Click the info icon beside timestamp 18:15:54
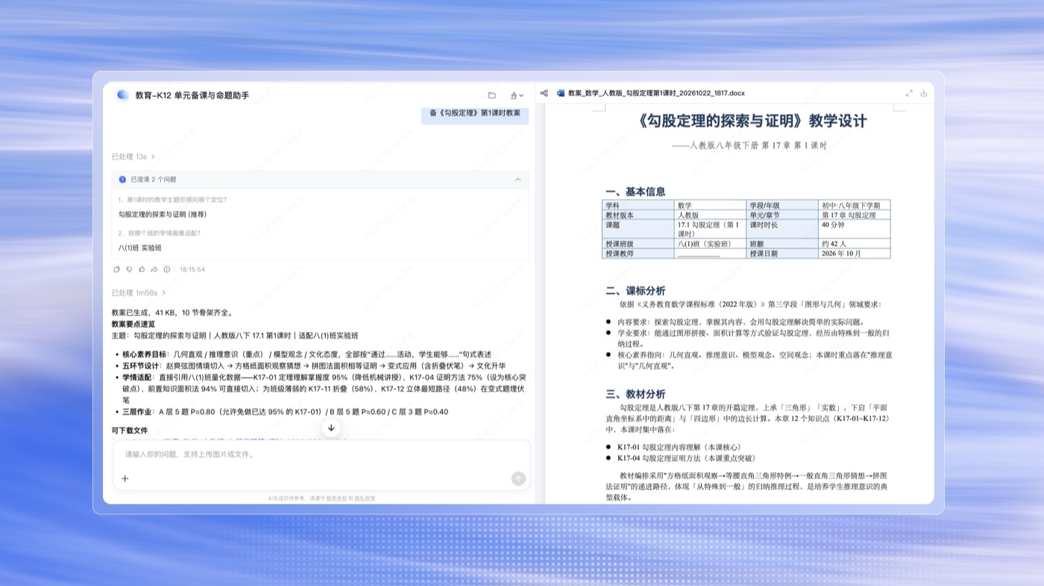 click(167, 269)
